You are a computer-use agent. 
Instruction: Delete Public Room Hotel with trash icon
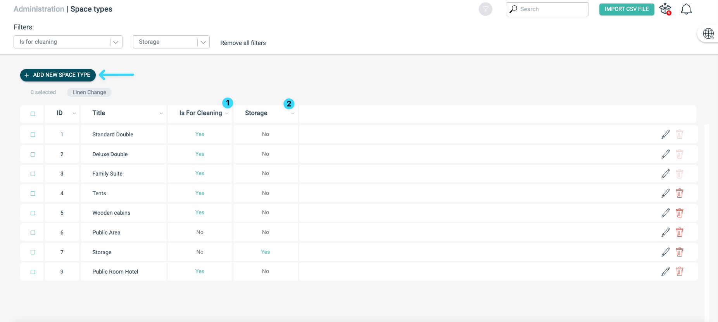pos(680,271)
